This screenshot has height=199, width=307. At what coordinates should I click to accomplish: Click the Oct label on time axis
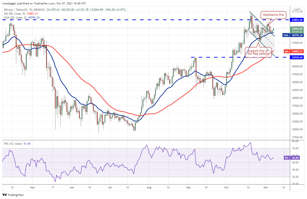pyautogui.click(x=226, y=188)
